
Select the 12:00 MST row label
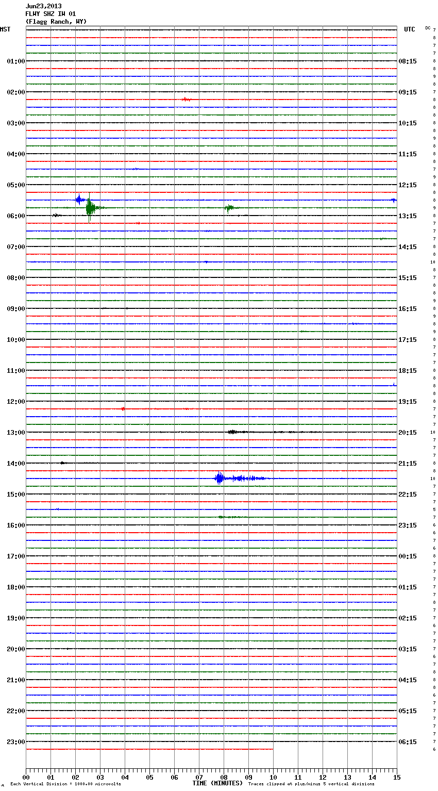click(16, 401)
